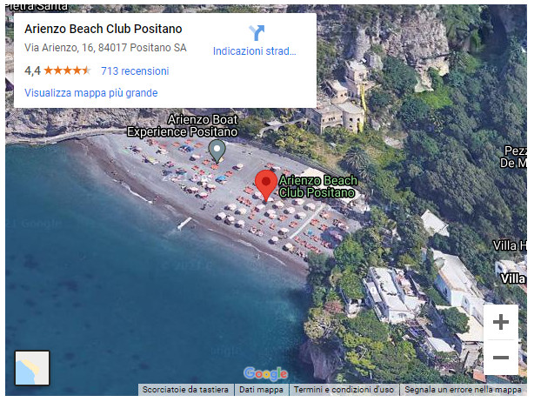The image size is (534, 402).
Task: Switch map type via layer thumbnail
Action: [32, 368]
